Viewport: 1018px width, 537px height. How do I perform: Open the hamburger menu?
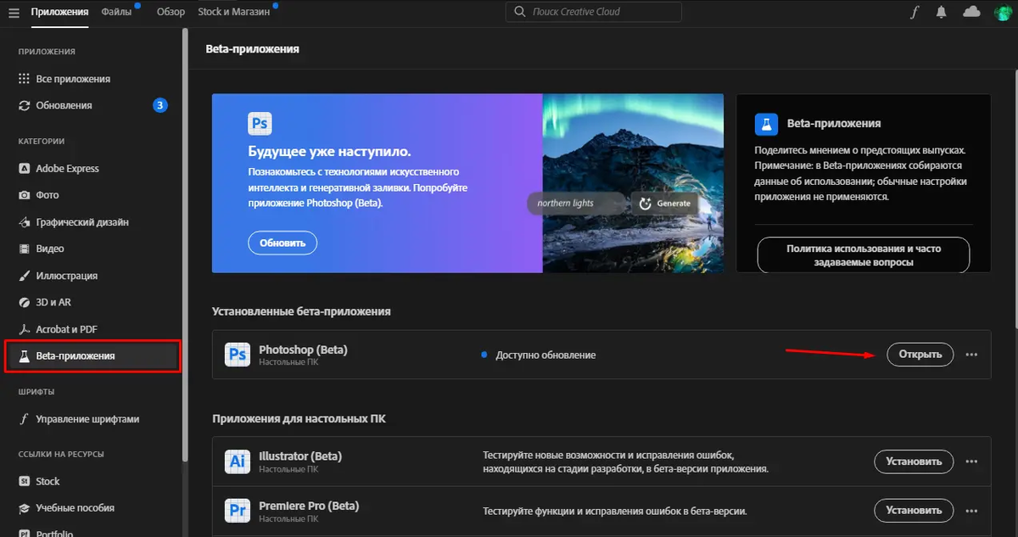click(x=14, y=12)
